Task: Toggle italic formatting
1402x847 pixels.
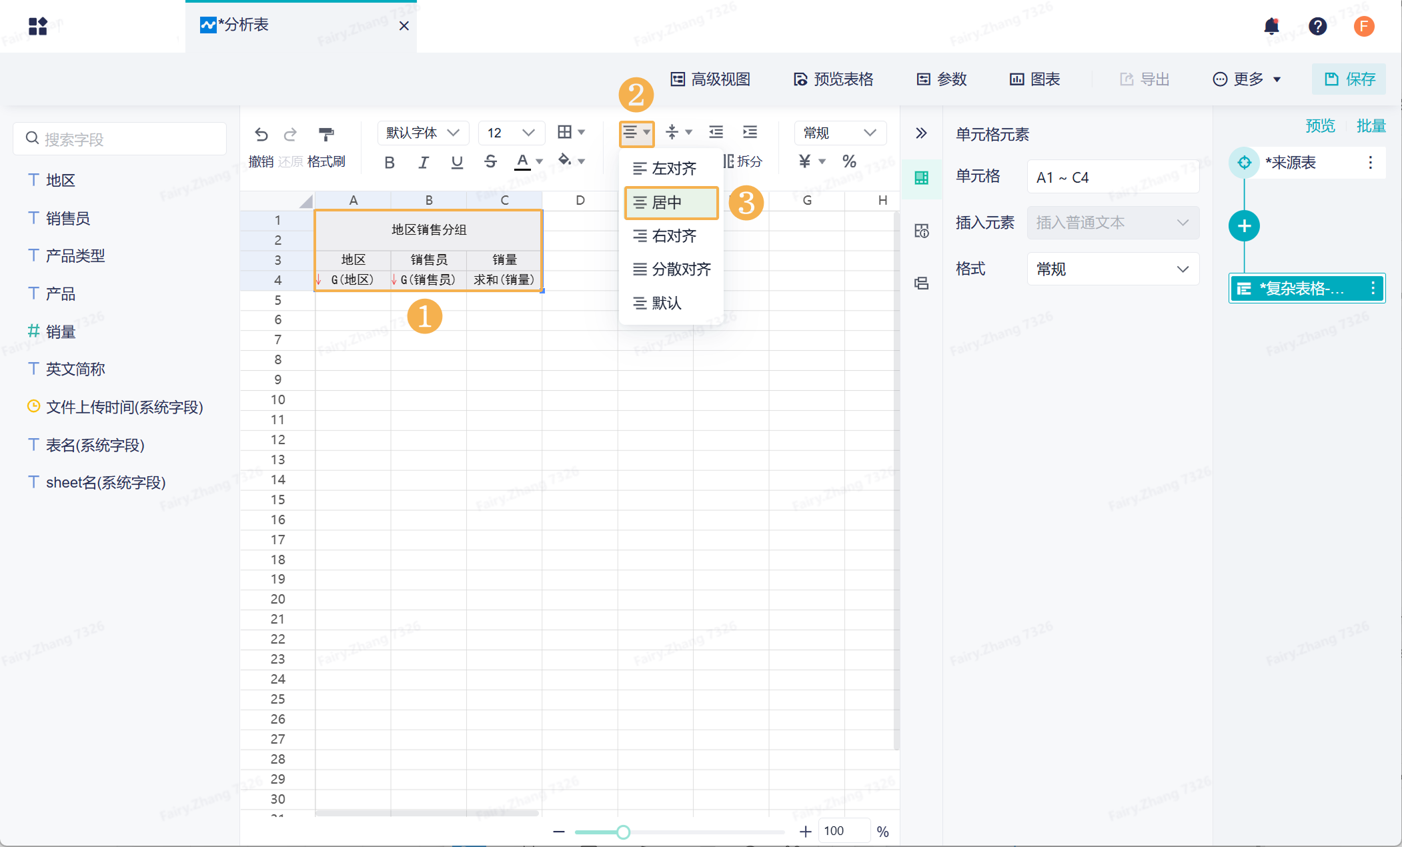Action: pos(423,162)
